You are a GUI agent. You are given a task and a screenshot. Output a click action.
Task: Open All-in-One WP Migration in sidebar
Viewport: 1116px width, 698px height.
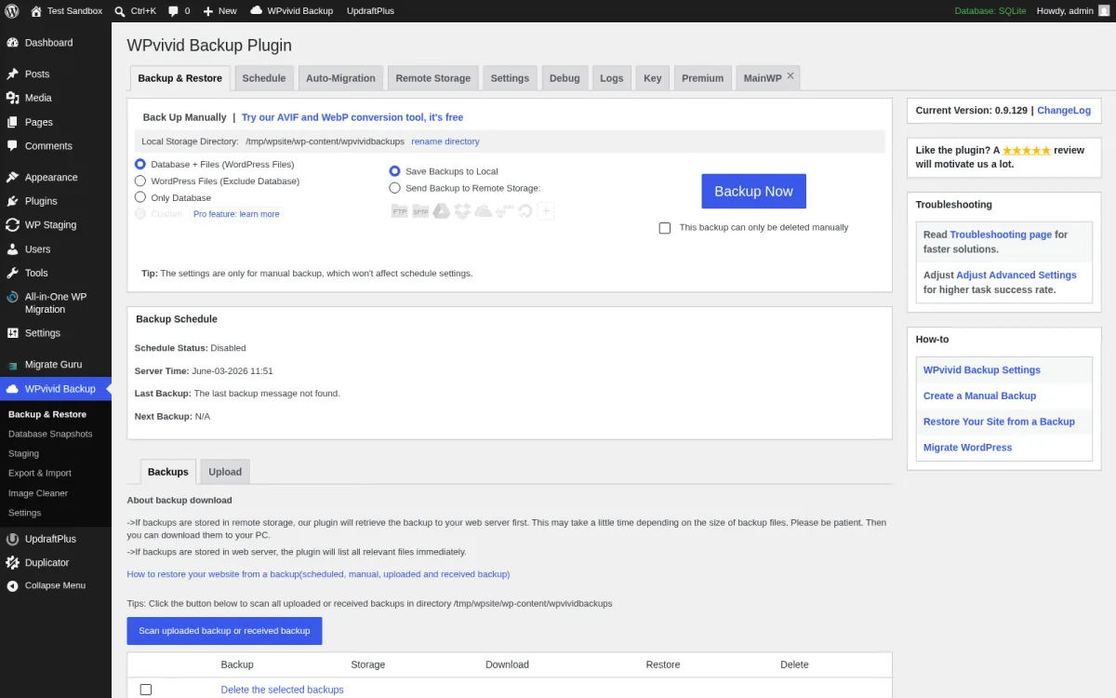(x=56, y=303)
